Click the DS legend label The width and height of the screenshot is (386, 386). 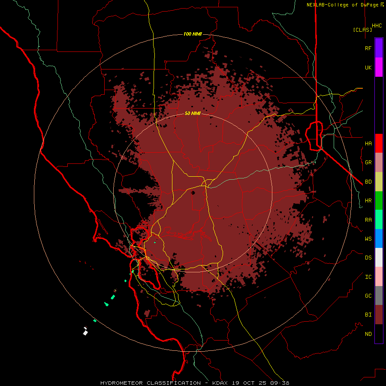[368, 257]
